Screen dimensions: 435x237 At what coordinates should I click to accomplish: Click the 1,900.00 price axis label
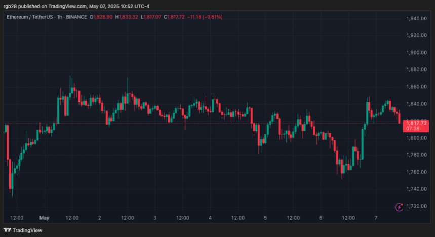pyautogui.click(x=417, y=53)
